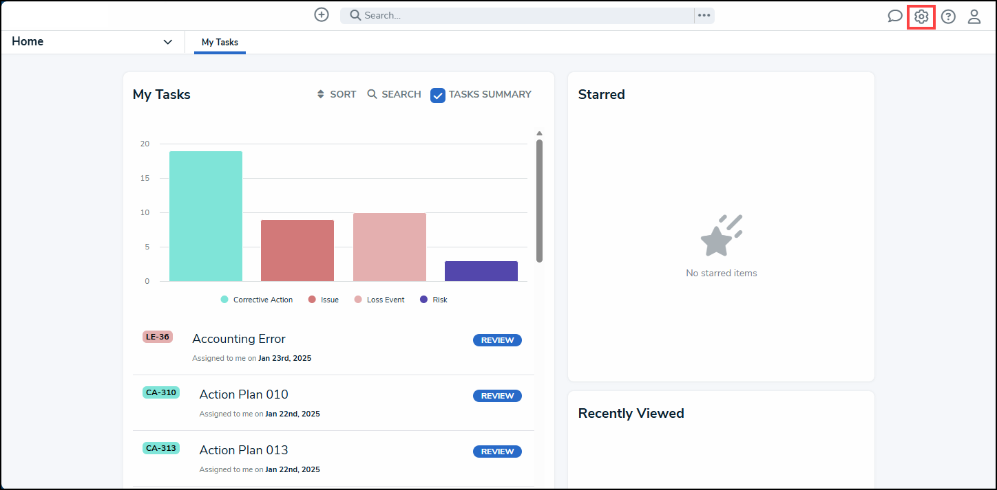Image resolution: width=997 pixels, height=490 pixels.
Task: Toggle Corrective Action legend item
Action: click(x=257, y=300)
